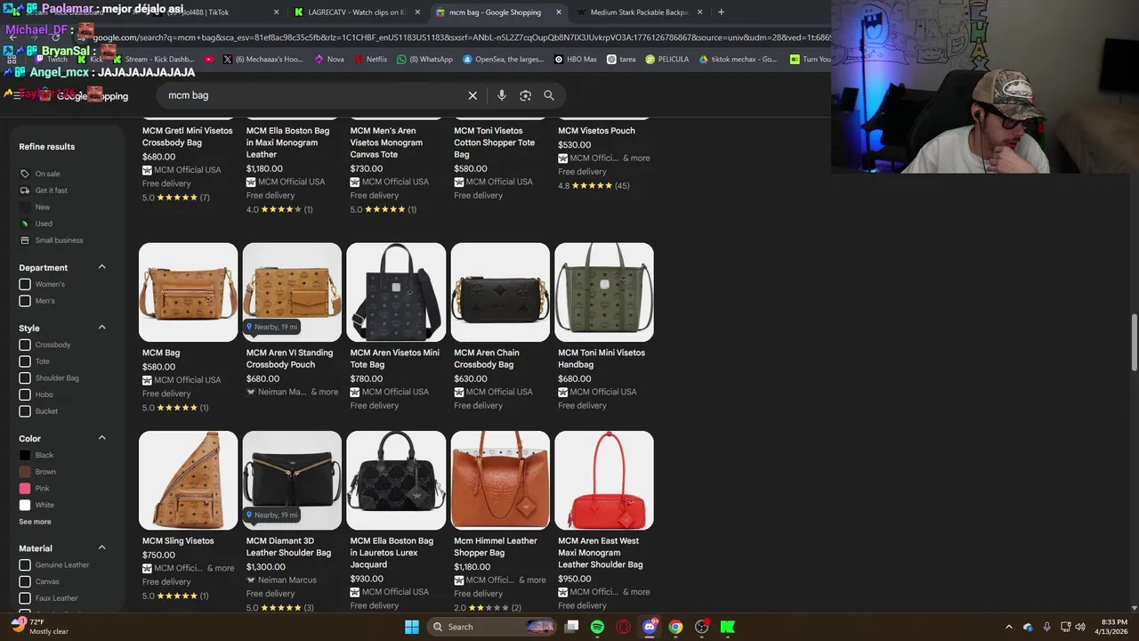Open the OpenSea bookmark
This screenshot has width=1139, height=641.
pyautogui.click(x=503, y=60)
